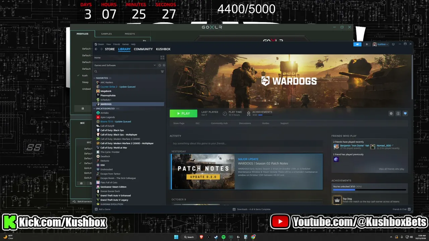Go back with Steam back arrow

point(96,49)
